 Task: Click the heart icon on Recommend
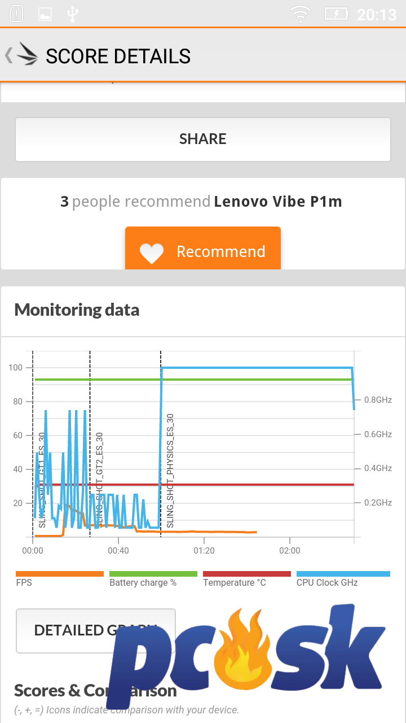coord(152,253)
